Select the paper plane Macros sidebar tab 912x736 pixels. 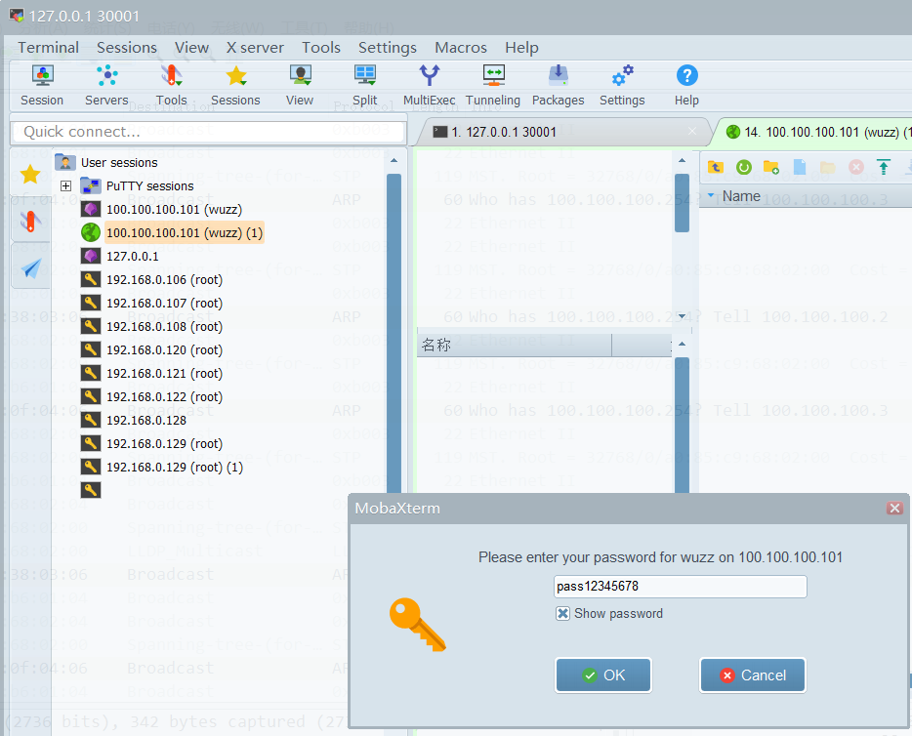[x=30, y=268]
